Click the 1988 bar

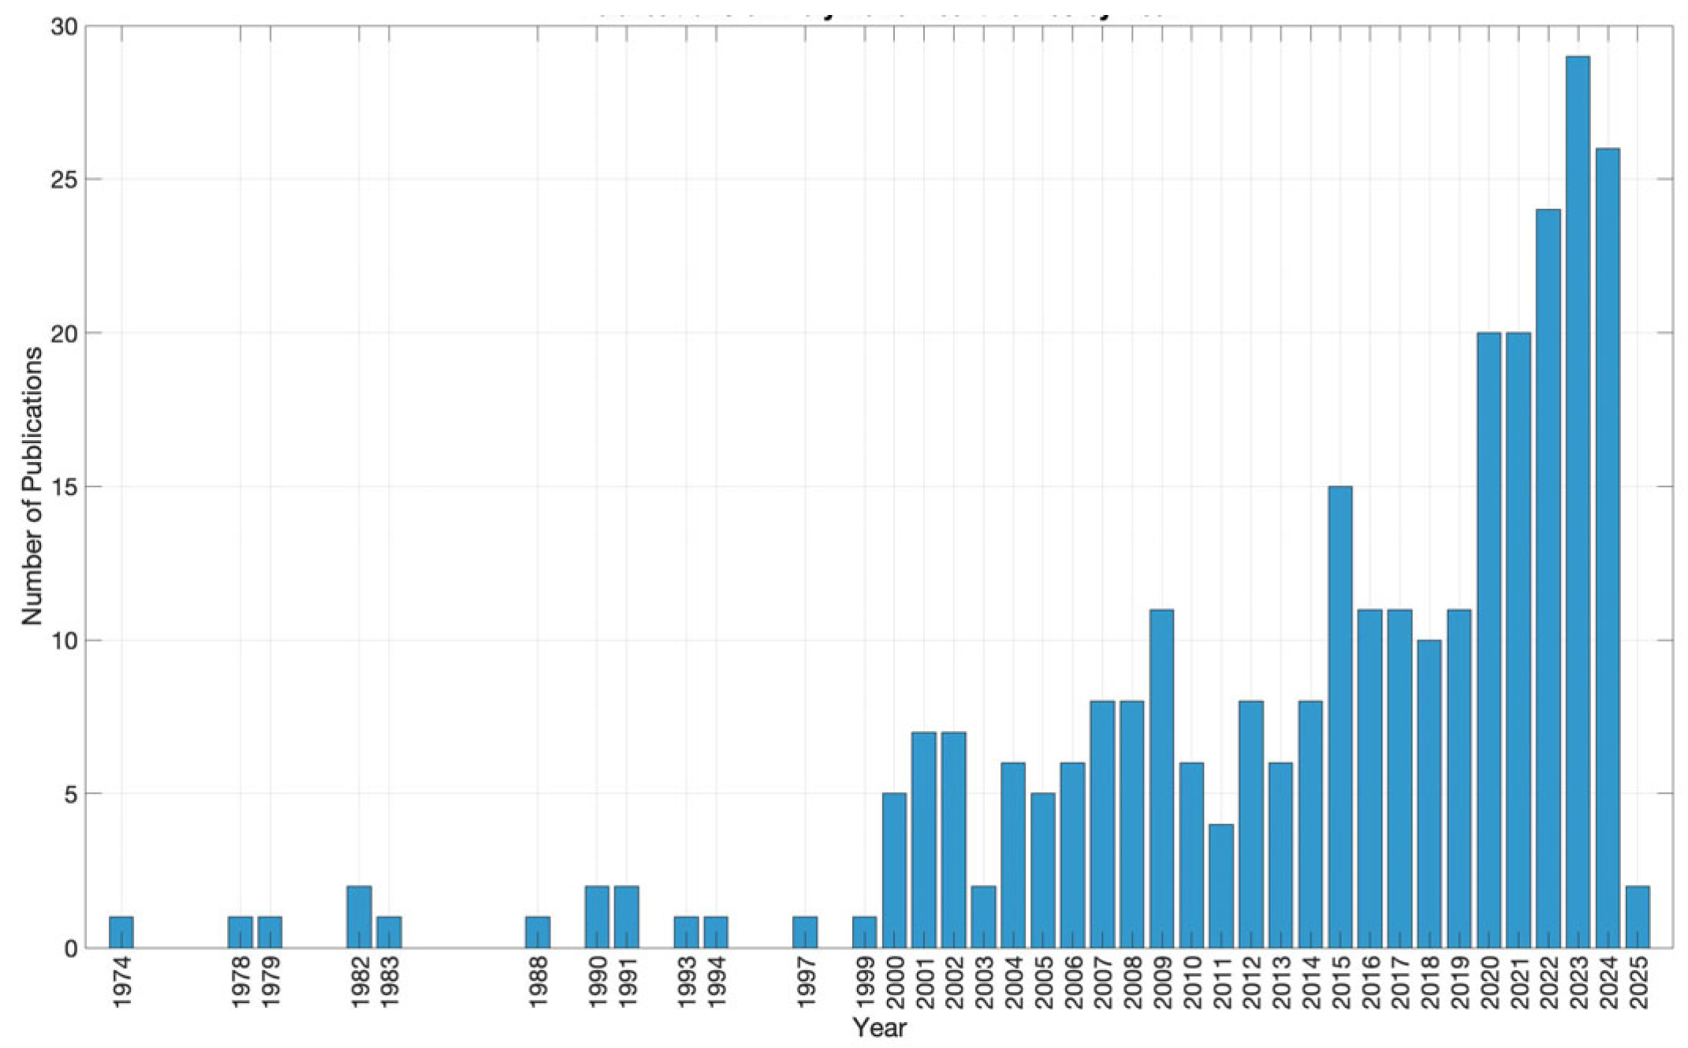click(x=538, y=932)
